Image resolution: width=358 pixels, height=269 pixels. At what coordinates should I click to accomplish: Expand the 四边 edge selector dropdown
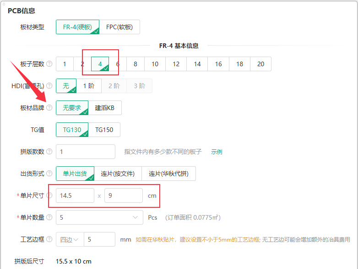(x=70, y=239)
